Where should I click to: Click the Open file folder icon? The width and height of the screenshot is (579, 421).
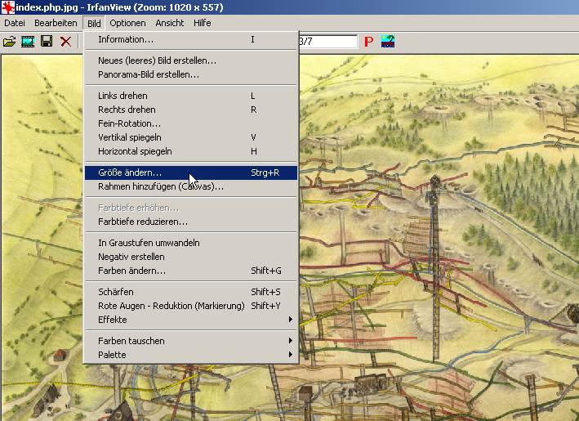10,42
